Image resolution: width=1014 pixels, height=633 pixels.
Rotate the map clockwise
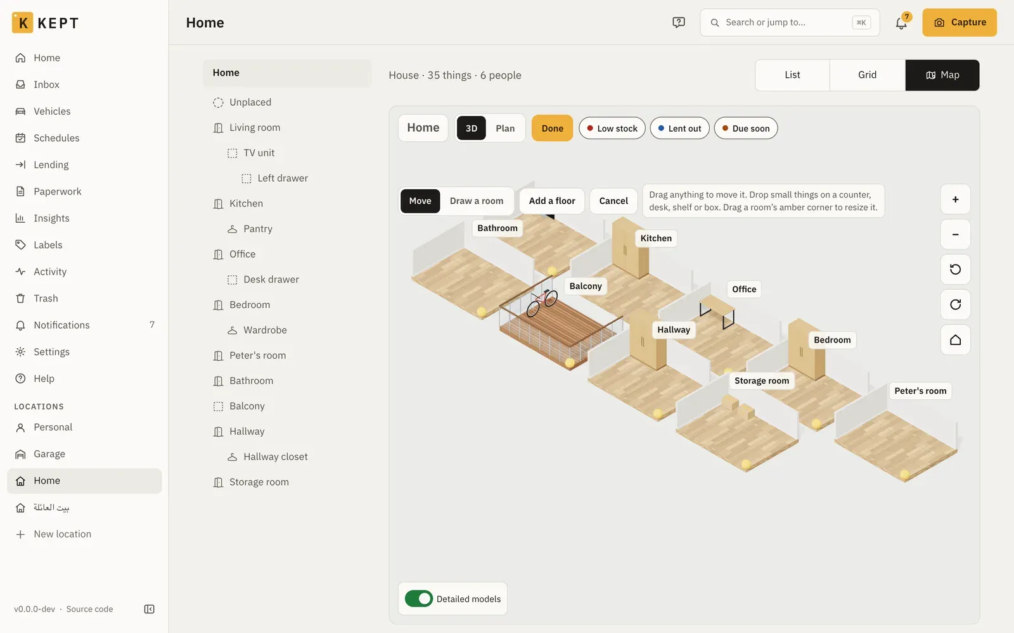(955, 304)
